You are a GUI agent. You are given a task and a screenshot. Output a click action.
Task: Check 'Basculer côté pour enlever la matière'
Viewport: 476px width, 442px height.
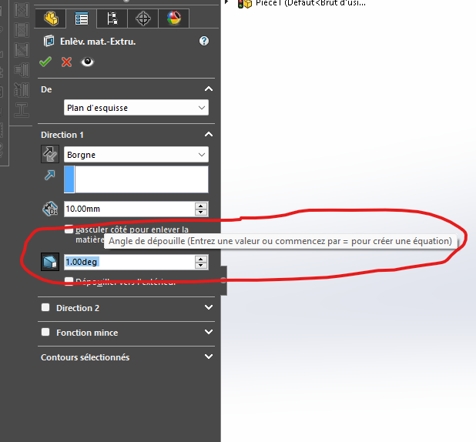coord(69,229)
